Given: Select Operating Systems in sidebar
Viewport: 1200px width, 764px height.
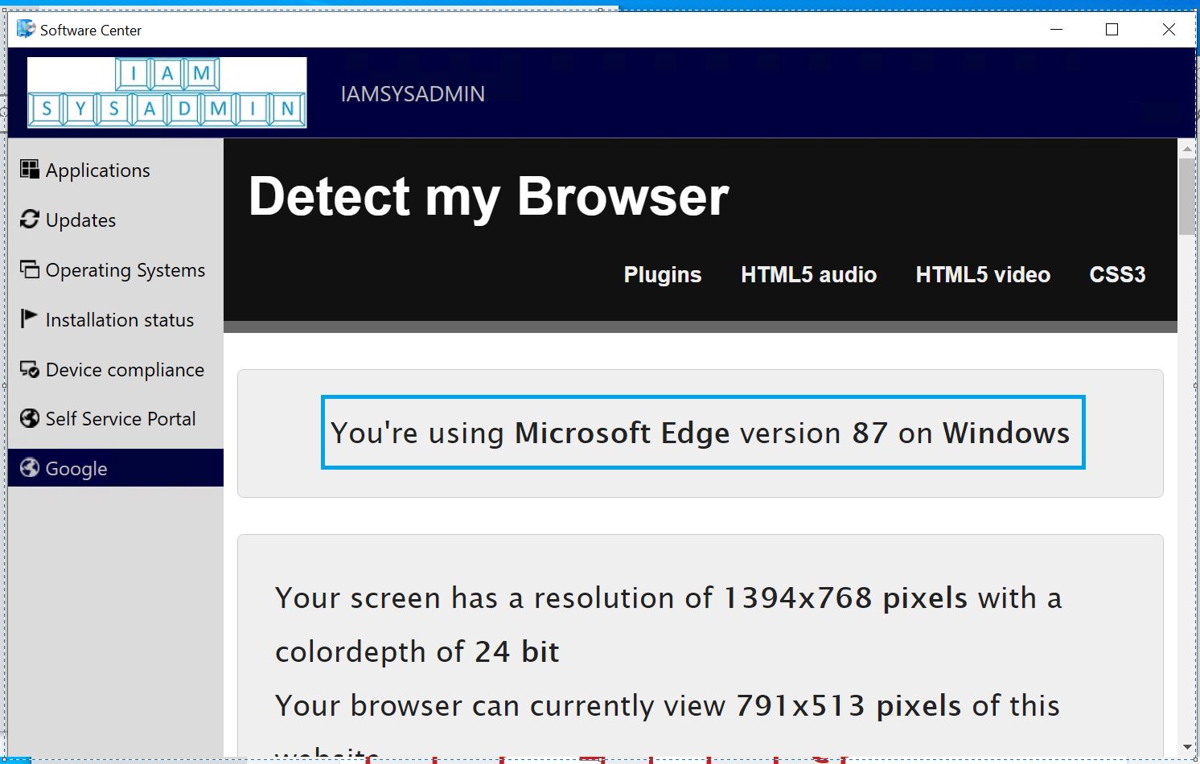Looking at the screenshot, I should click(x=116, y=269).
